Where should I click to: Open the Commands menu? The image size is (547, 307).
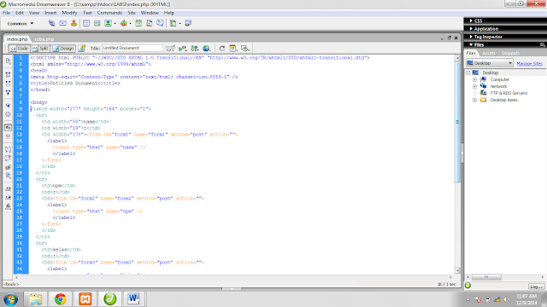coord(109,13)
